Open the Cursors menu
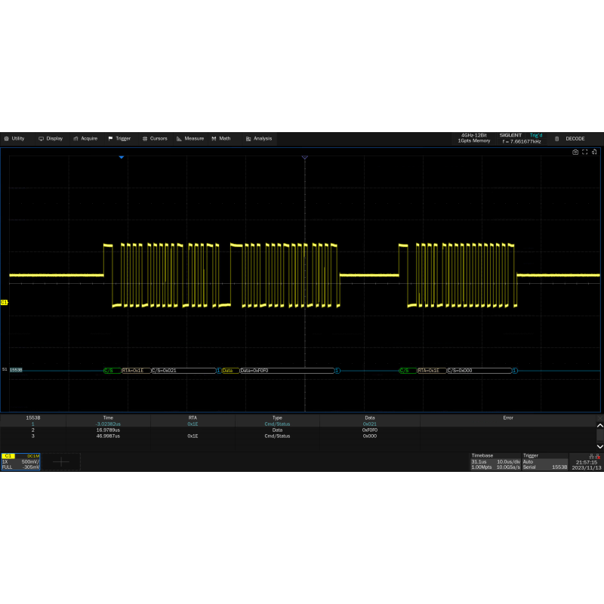Screen dimensions: 604x604 [x=155, y=139]
